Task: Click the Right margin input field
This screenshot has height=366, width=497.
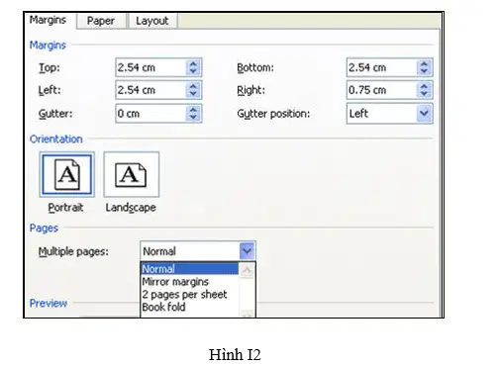Action: [x=382, y=90]
